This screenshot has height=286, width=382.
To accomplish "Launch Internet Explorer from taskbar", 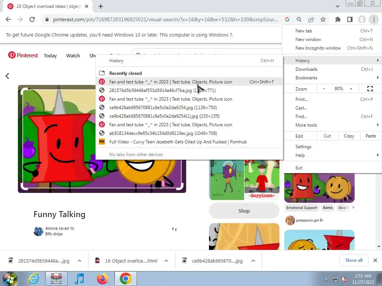I will point(33,279).
